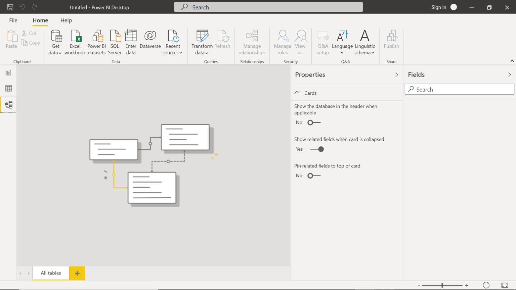Open the File menu
This screenshot has width=516, height=290.
13,20
